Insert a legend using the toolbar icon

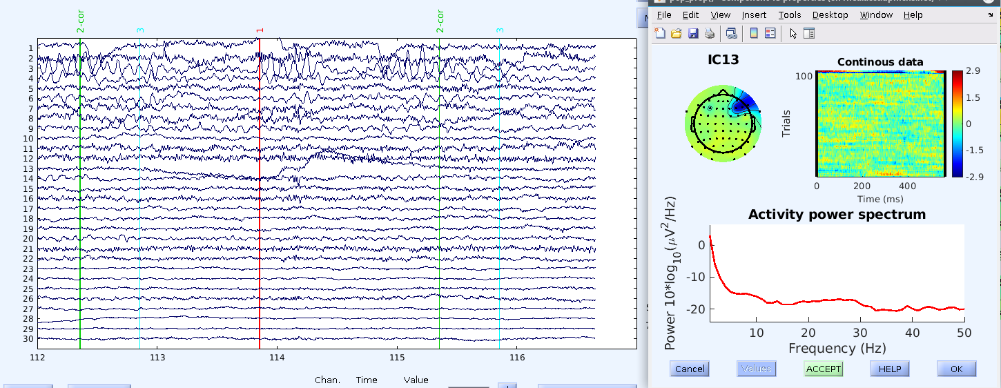click(770, 33)
